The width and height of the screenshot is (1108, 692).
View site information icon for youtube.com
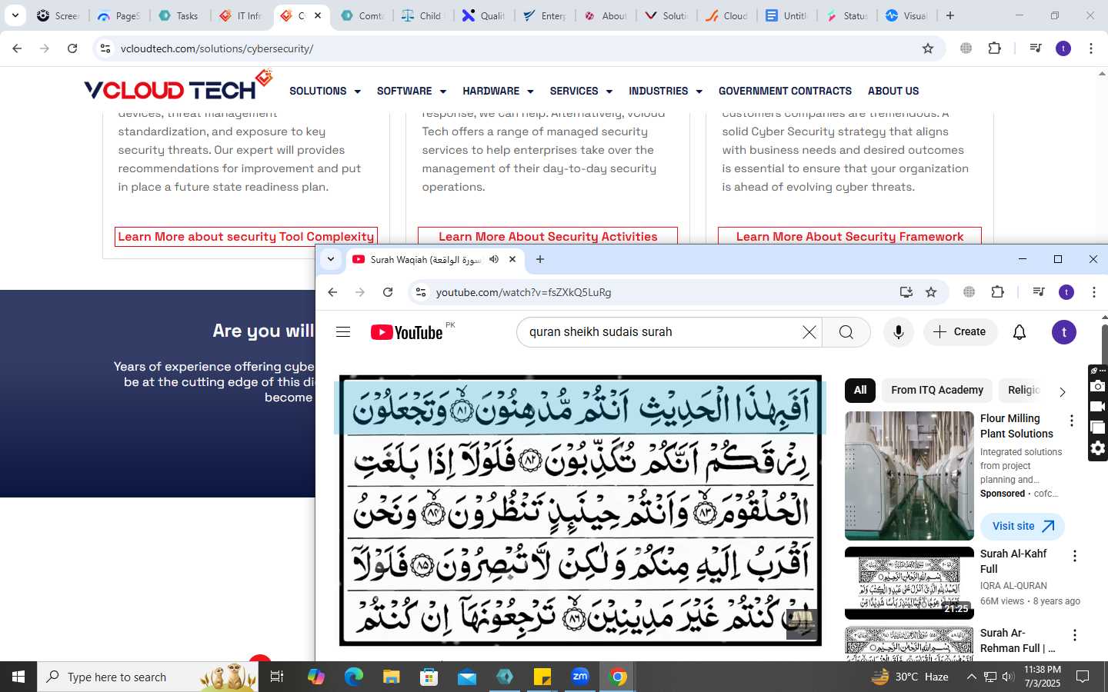pos(420,292)
